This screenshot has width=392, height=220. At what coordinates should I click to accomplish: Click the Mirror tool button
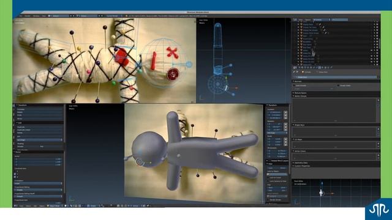39,119
